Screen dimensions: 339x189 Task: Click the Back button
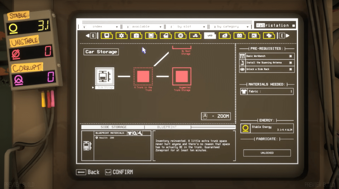coord(88,172)
